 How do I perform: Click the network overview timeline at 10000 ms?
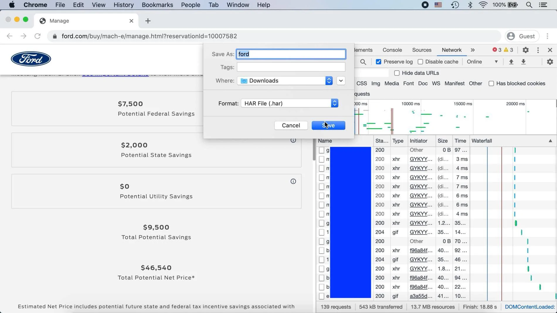(x=410, y=104)
